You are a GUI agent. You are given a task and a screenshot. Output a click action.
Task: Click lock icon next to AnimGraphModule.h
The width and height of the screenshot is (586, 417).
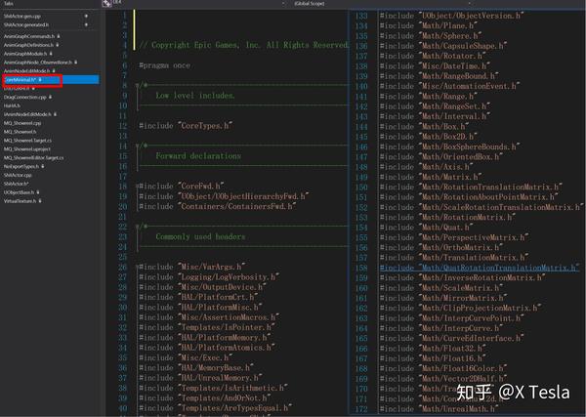tap(51, 54)
